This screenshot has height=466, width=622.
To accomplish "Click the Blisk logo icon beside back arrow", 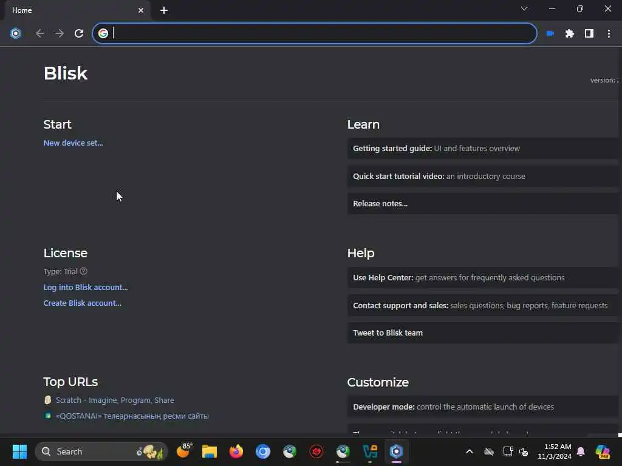I will pyautogui.click(x=15, y=33).
